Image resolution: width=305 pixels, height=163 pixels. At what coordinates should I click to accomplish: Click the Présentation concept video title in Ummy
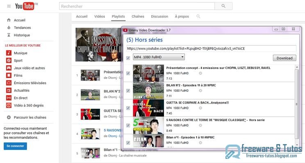218,68
